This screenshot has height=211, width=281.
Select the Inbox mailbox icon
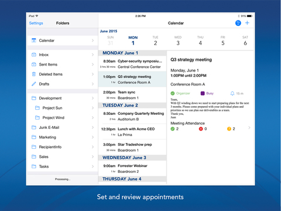click(x=34, y=55)
